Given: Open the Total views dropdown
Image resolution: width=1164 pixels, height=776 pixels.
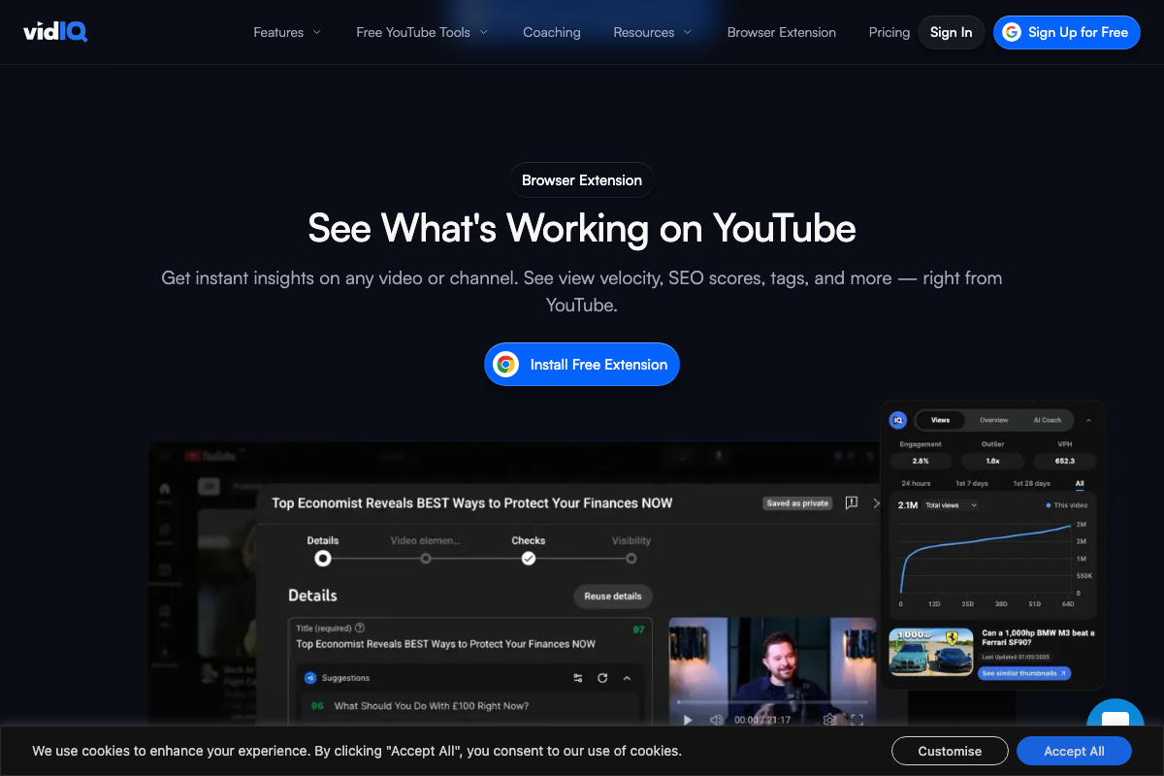Looking at the screenshot, I should pyautogui.click(x=951, y=505).
